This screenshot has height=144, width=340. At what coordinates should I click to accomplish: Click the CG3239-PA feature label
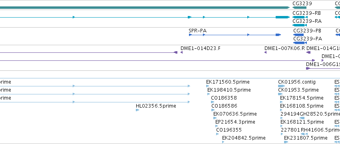pos(308,39)
